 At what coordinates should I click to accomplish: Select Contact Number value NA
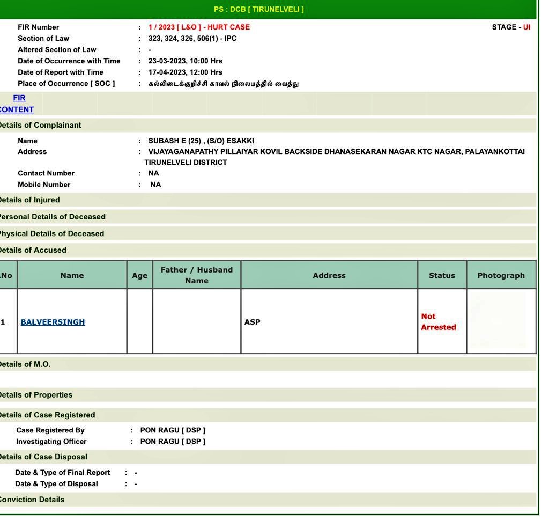[x=153, y=173]
